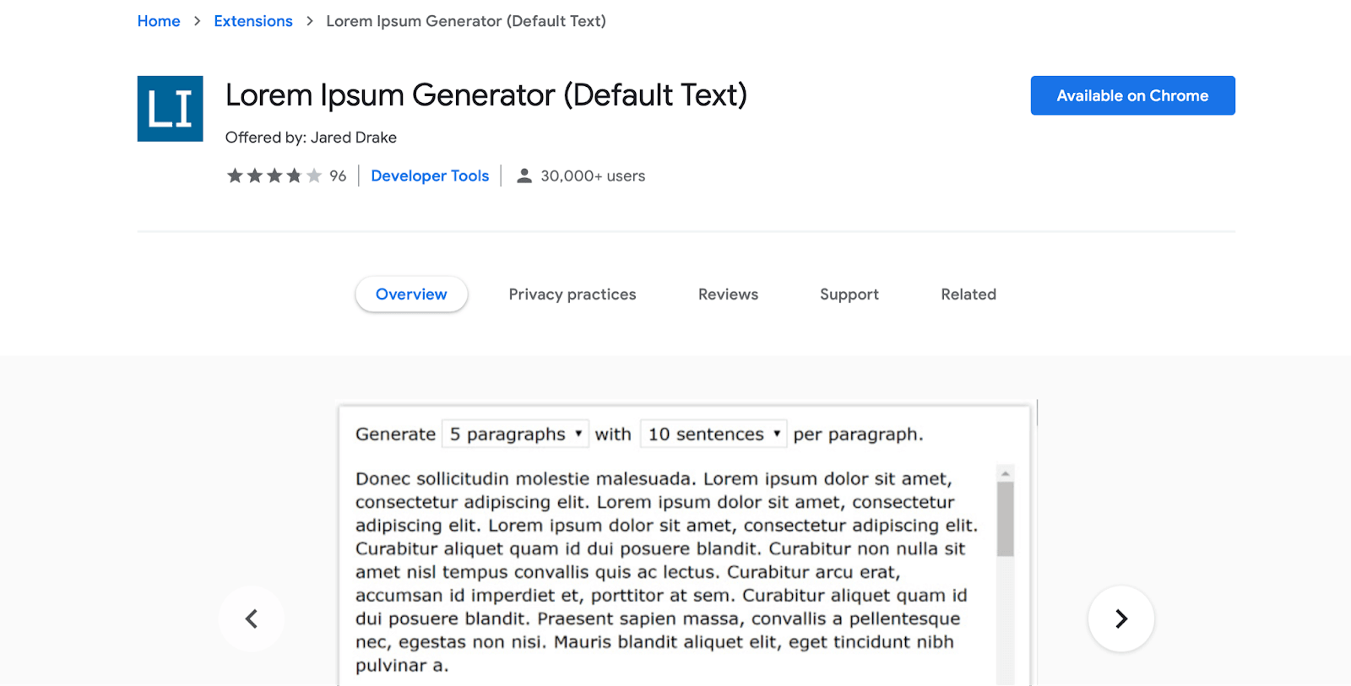
Task: Click the 10 sentences dropdown arrow
Action: (x=776, y=434)
